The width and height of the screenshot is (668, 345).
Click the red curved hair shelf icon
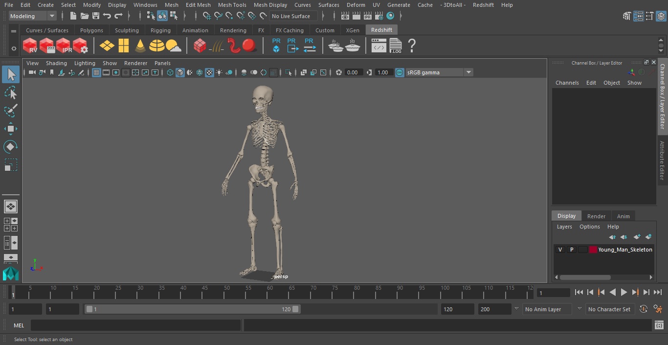(x=234, y=46)
